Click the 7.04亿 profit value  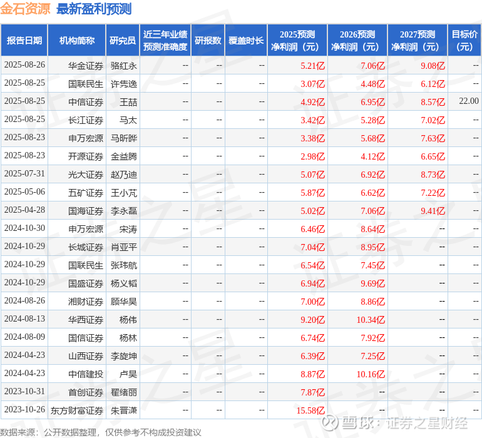[x=312, y=247]
